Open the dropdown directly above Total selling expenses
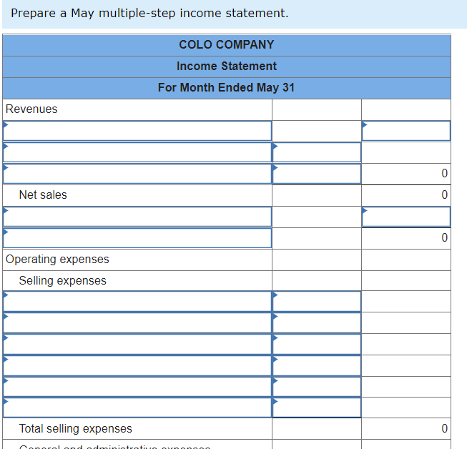467x449 pixels. [137, 408]
